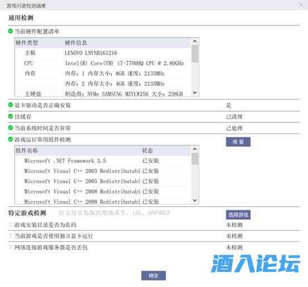Select the 主板 row label
The height and width of the screenshot is (287, 308).
click(30, 53)
